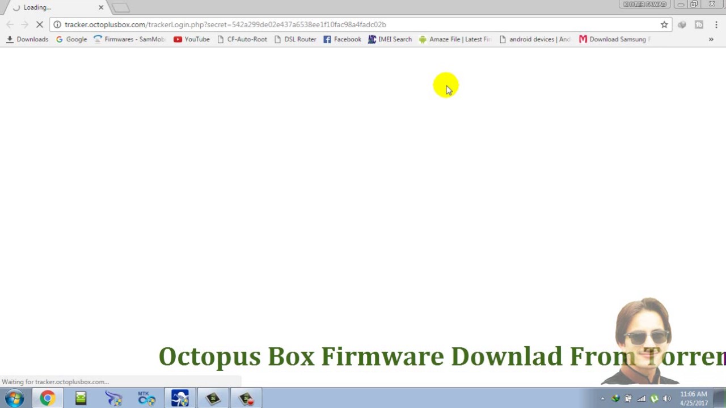726x408 pixels.
Task: Click the volume speaker tray icon
Action: tap(667, 398)
